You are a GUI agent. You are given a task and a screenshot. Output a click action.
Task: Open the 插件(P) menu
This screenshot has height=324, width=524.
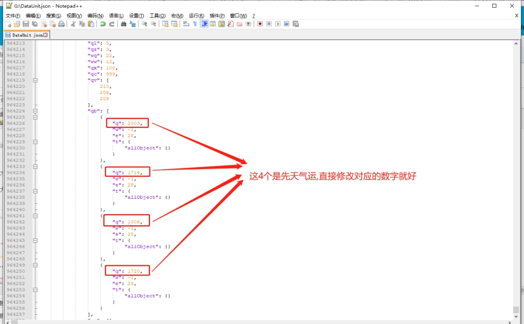point(217,16)
